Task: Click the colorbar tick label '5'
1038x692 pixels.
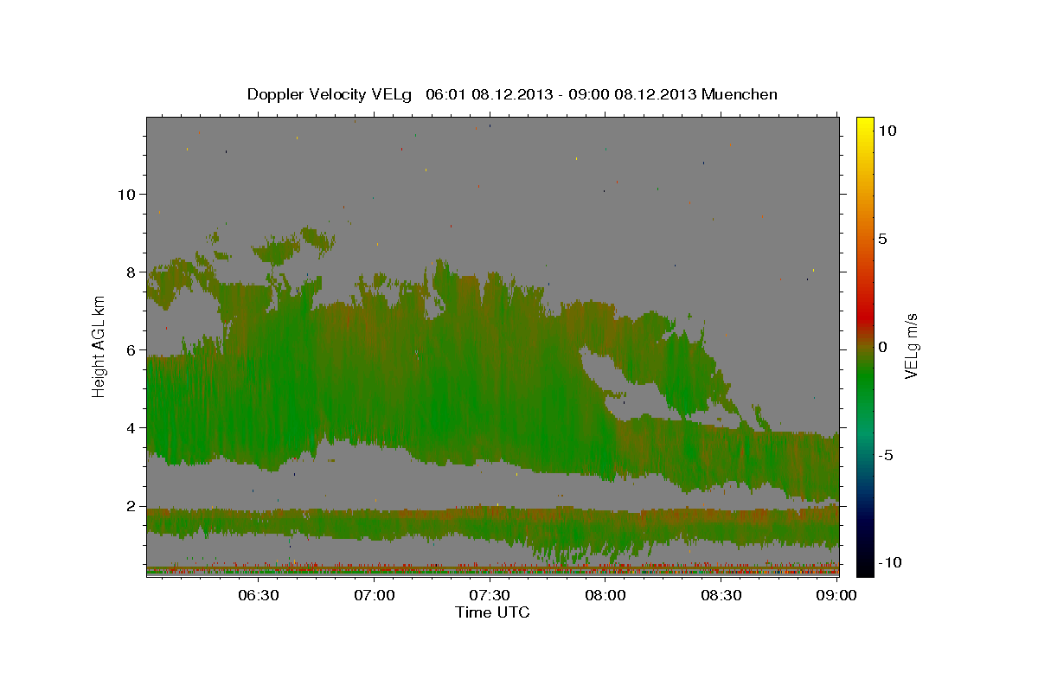Action: click(883, 239)
